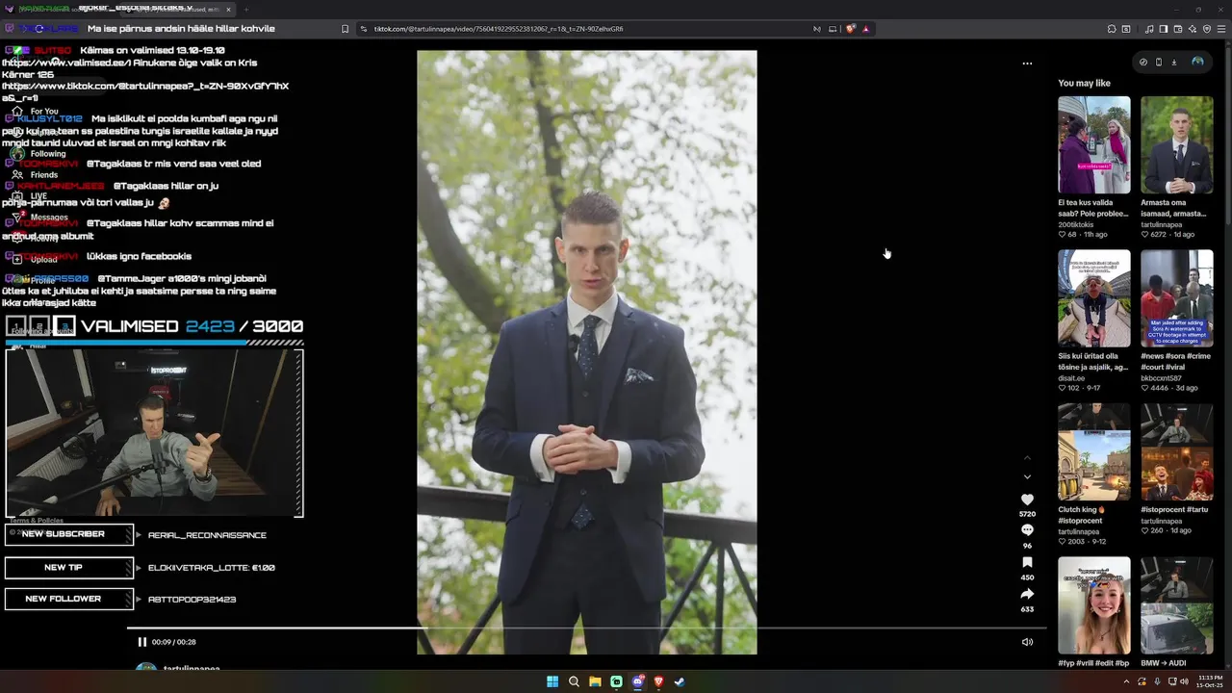Visit the bkbccmt587 profile link
The width and height of the screenshot is (1232, 693).
pos(1161,378)
